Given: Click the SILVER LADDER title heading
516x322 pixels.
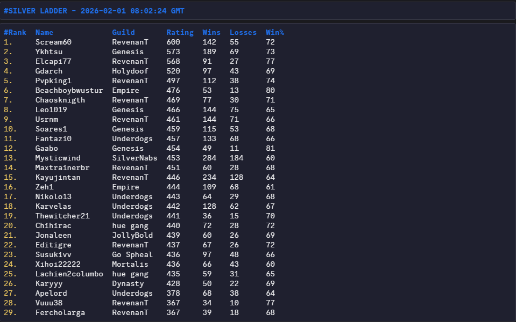Looking at the screenshot, I should click(x=94, y=11).
